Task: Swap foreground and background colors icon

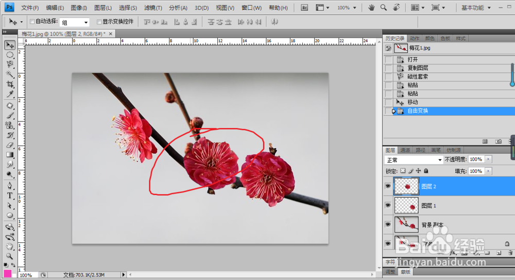Action: coord(13,265)
